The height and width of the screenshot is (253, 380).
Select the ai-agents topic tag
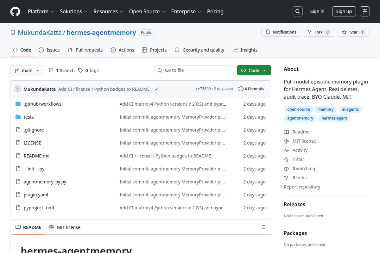[x=350, y=109]
